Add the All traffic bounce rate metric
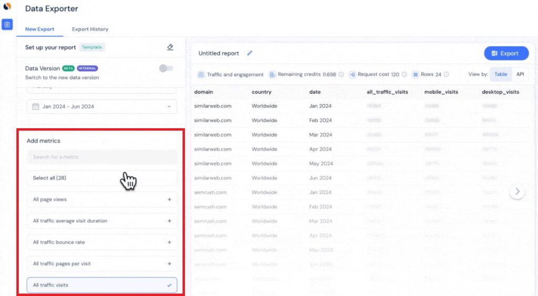The width and height of the screenshot is (538, 296). tap(102, 242)
